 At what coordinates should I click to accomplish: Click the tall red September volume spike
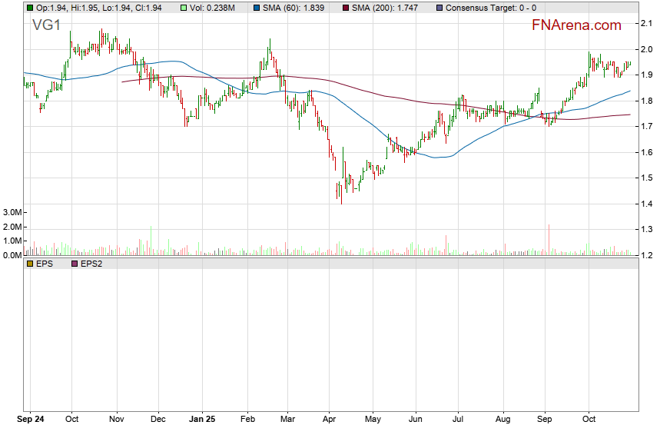pyautogui.click(x=549, y=239)
